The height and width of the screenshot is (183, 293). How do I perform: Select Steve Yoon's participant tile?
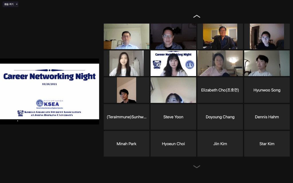[x=173, y=117]
